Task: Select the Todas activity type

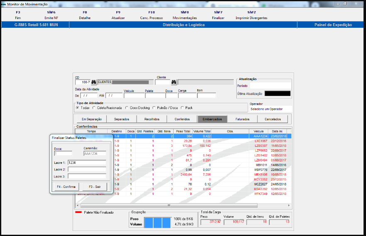Action: click(x=78, y=108)
